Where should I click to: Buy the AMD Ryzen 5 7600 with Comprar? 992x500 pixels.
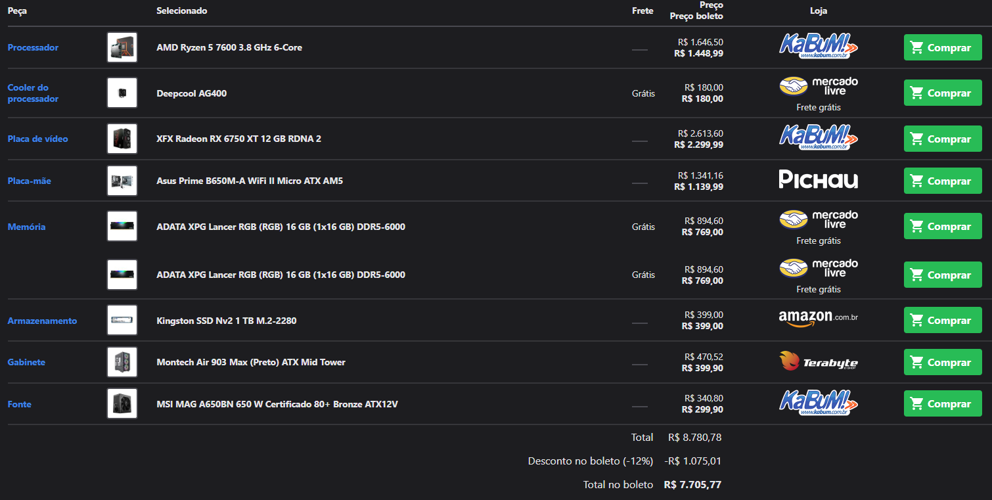tap(943, 47)
